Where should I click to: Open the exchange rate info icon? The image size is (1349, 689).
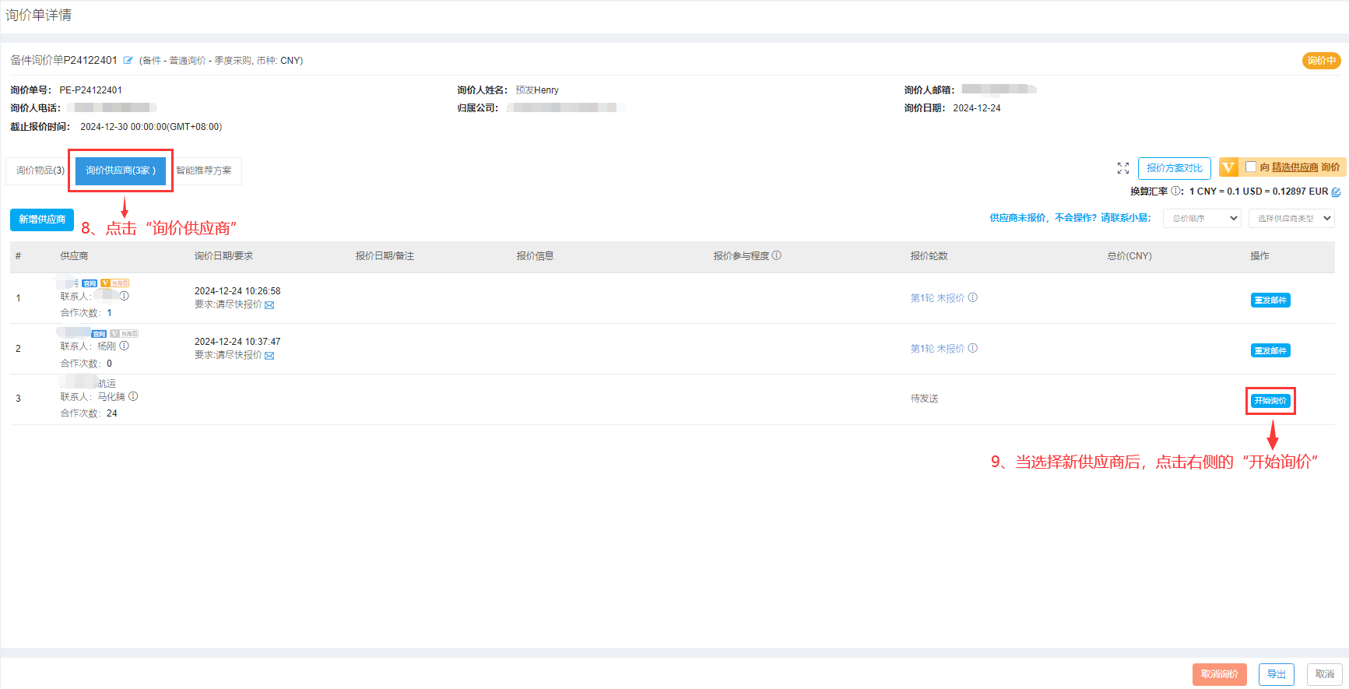(1176, 192)
